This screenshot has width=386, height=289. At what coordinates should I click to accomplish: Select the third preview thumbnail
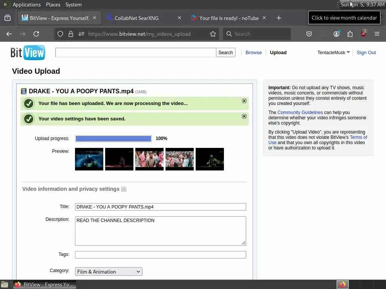pos(149,159)
